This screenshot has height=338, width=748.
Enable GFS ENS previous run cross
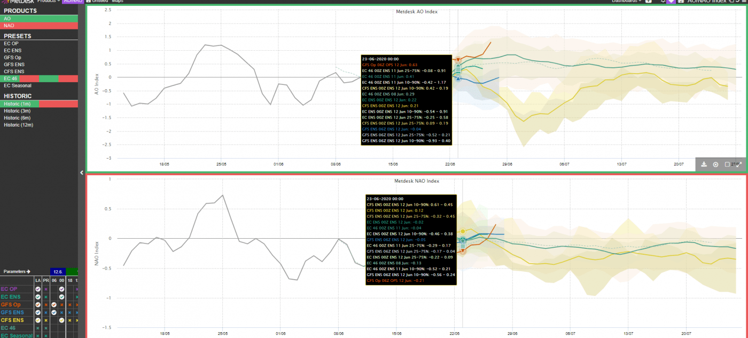pyautogui.click(x=46, y=312)
